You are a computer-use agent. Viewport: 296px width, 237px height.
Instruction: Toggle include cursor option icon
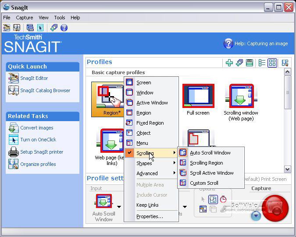point(203,199)
